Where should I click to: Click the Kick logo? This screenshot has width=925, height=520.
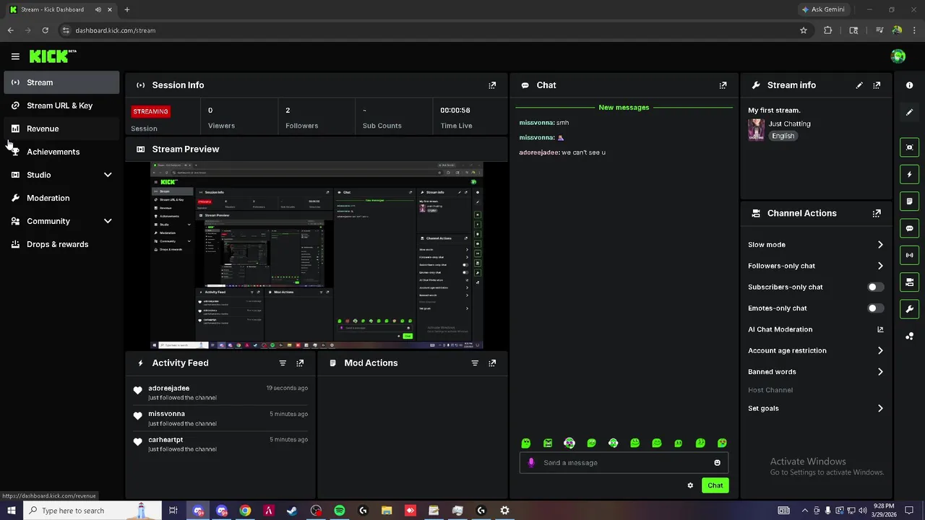(x=52, y=56)
